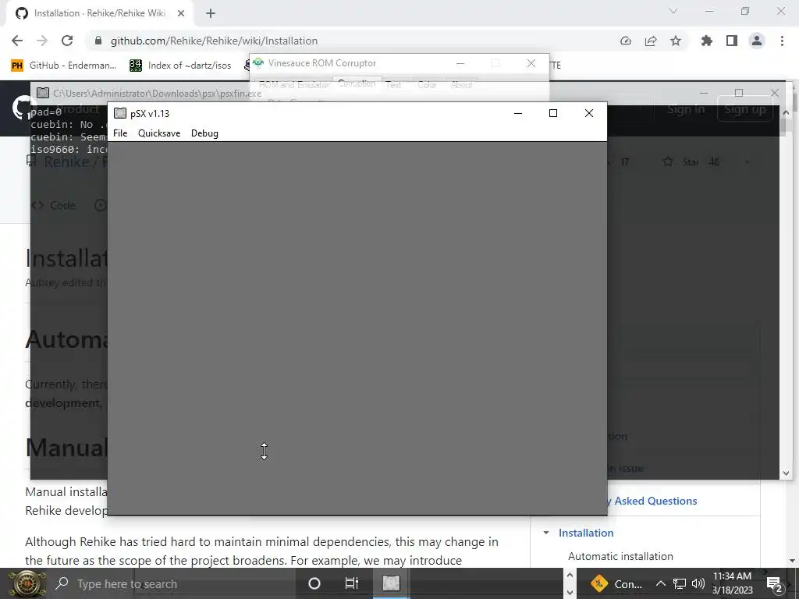Screen dimensions: 799x599
Task: Open the Quicksave menu in pSX
Action: click(x=159, y=133)
